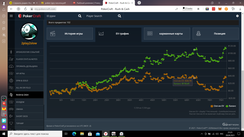Click the page vertical scrollbar
Screen dimensions: 244x137
(x=243, y=99)
